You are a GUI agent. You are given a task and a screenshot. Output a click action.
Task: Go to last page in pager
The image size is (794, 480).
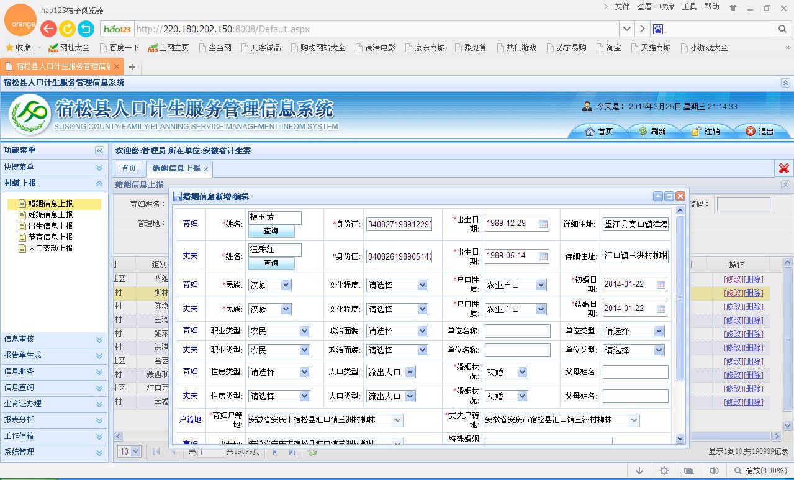(x=292, y=451)
